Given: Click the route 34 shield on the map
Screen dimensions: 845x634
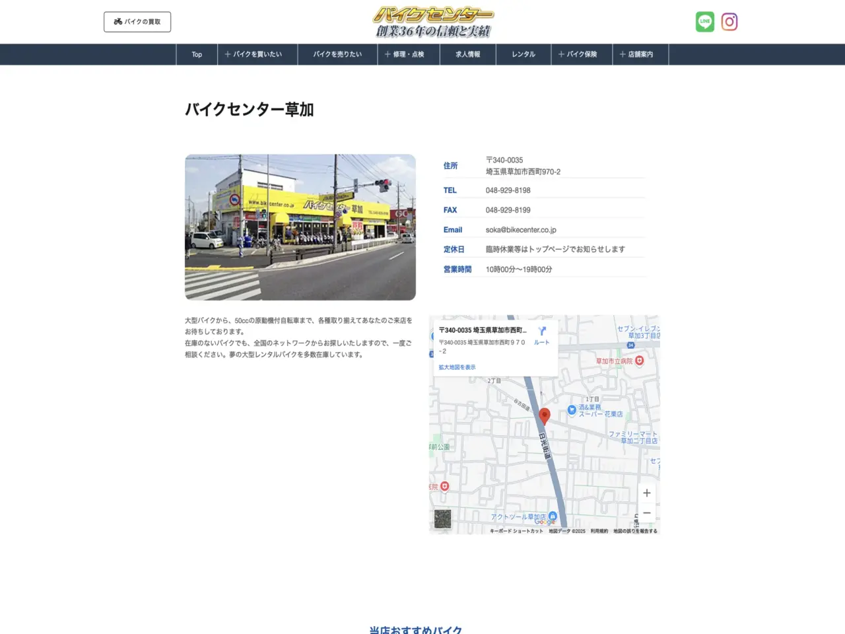Looking at the screenshot, I should pyautogui.click(x=630, y=345).
